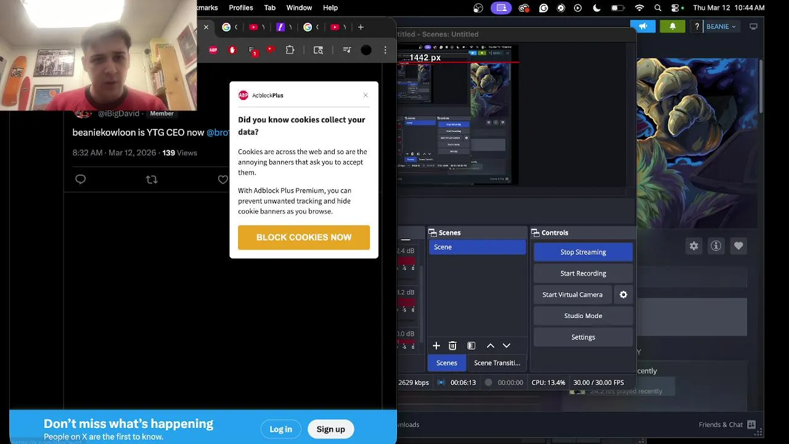This screenshot has width=789, height=444.
Task: Move scene up with arrow
Action: [x=491, y=346]
